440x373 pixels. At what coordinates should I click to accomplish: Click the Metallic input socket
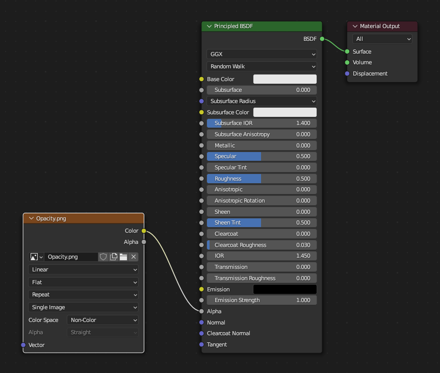point(201,145)
